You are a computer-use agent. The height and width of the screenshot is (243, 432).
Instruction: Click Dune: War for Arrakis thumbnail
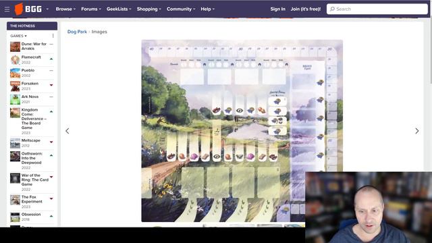[x=15, y=47]
